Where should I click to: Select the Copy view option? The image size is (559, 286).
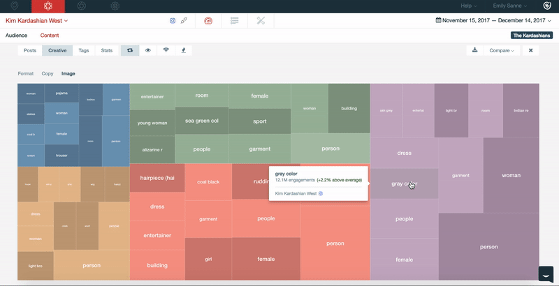point(48,73)
